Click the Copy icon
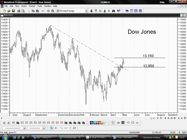The height and width of the screenshot is (140, 187). tap(33, 11)
